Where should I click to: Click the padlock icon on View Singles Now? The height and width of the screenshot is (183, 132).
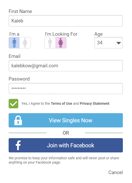pyautogui.click(x=18, y=120)
